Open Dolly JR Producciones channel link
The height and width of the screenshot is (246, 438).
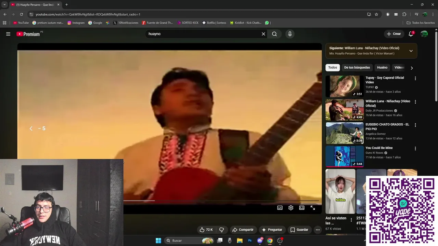tap(379, 111)
